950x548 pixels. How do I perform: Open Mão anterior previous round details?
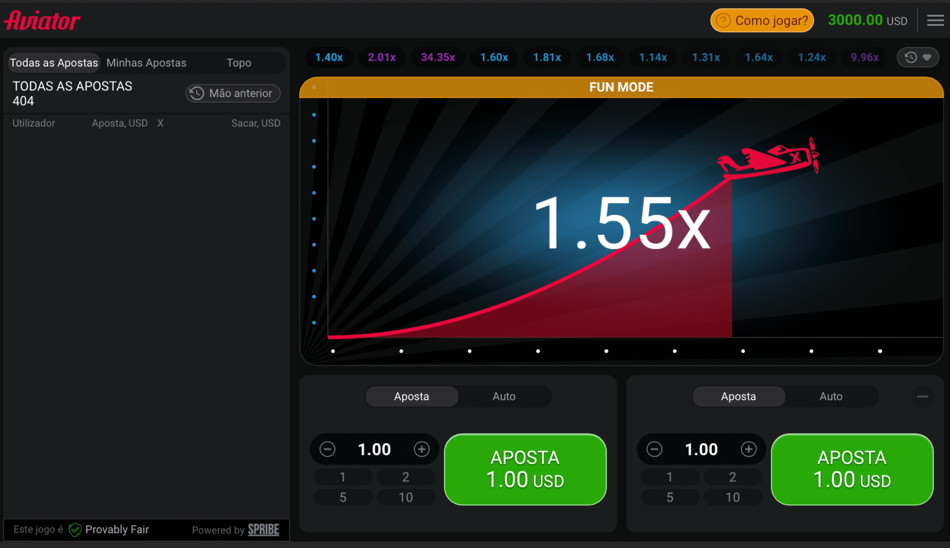pyautogui.click(x=233, y=93)
